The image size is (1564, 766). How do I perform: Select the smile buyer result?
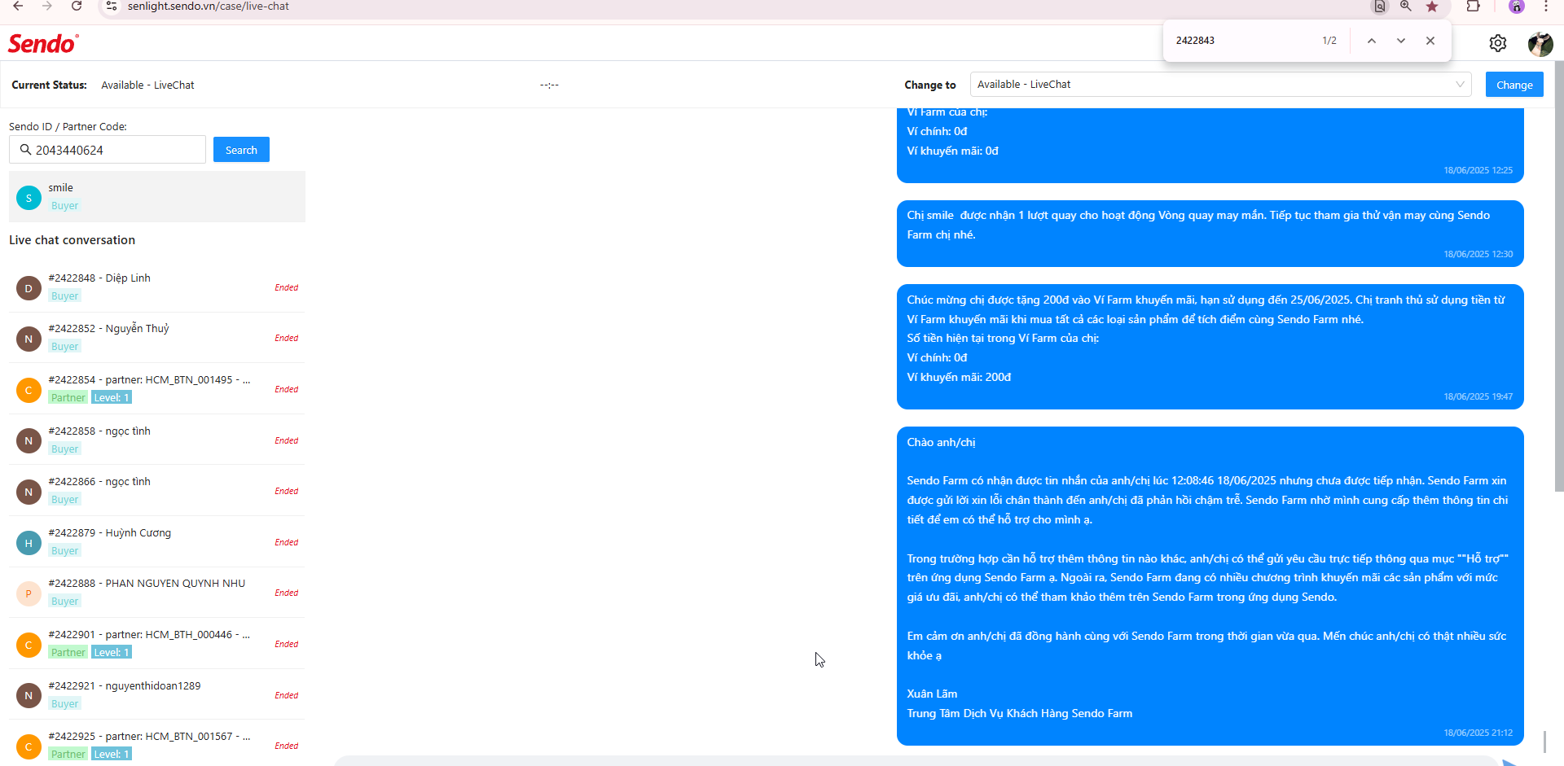157,197
